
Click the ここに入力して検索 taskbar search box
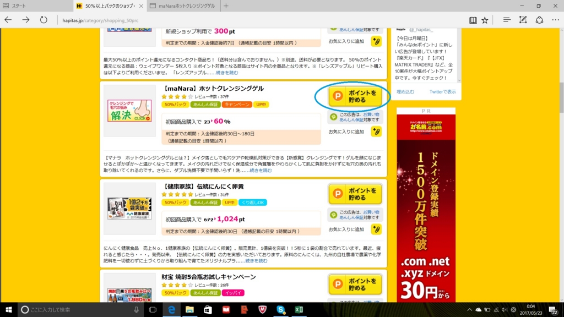[x=80, y=309]
